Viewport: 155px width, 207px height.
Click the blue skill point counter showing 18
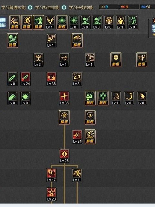point(147,7)
